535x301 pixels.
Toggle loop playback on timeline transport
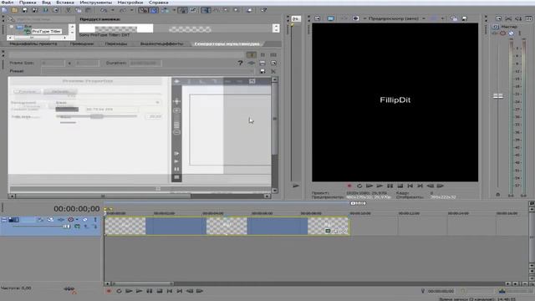(x=119, y=291)
